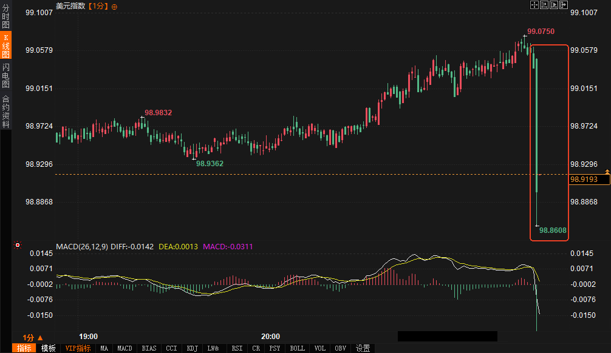Open the 合约资料 sidebar tab
Image resolution: width=611 pixels, height=353 pixels.
(x=6, y=112)
